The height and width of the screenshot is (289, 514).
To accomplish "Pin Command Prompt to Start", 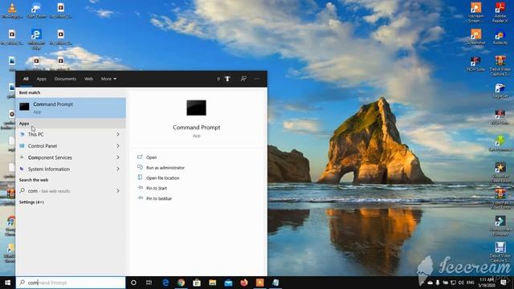I will 157,188.
